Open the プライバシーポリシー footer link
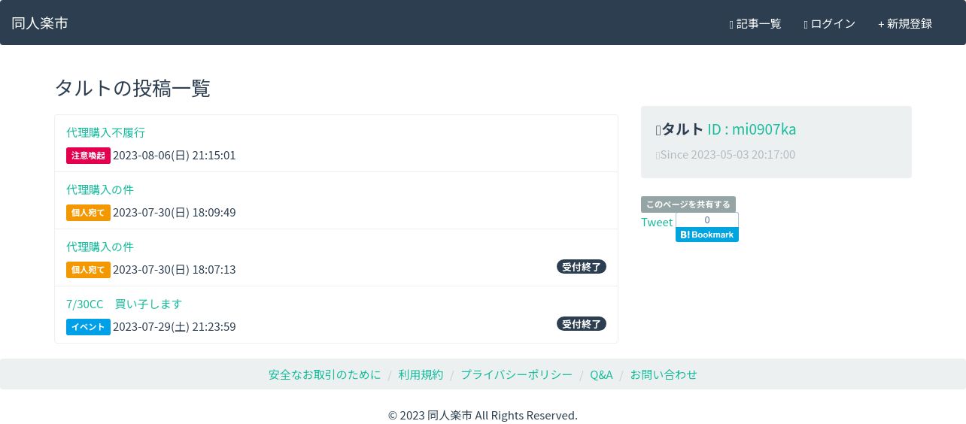 coord(517,374)
